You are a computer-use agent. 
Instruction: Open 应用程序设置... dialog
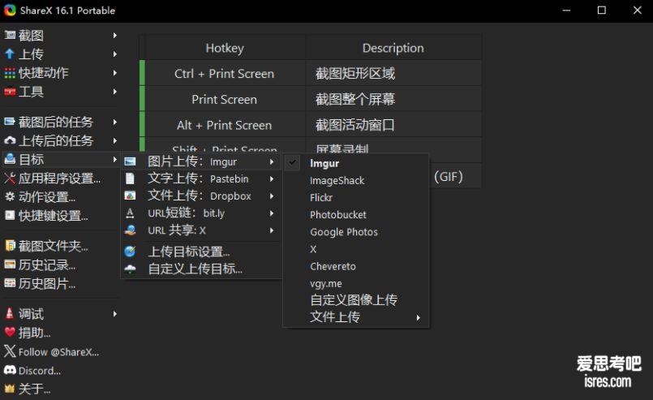[59, 178]
